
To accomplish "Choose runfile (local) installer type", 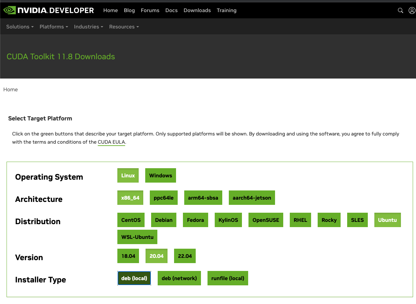I will point(228,278).
